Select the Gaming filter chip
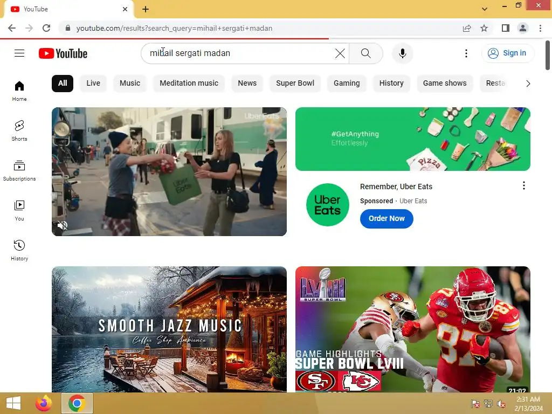This screenshot has width=552, height=414. click(347, 84)
